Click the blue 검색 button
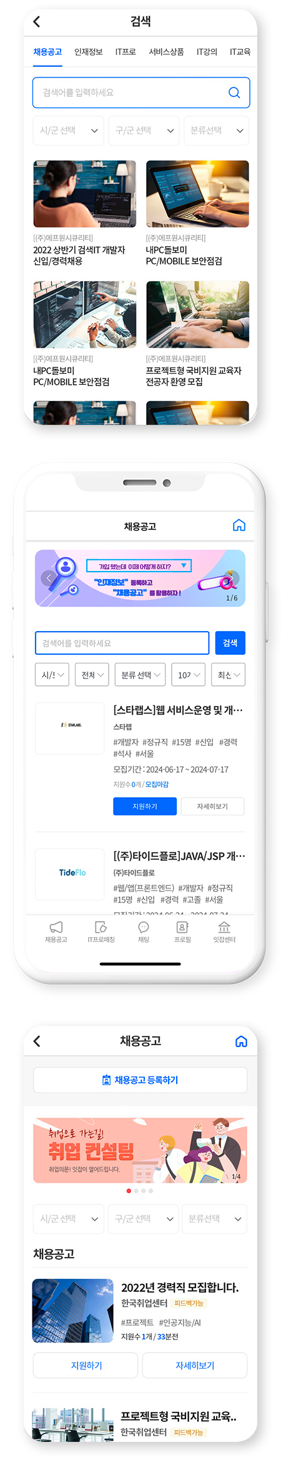Screen dimensions: 281x1470 (x=230, y=643)
